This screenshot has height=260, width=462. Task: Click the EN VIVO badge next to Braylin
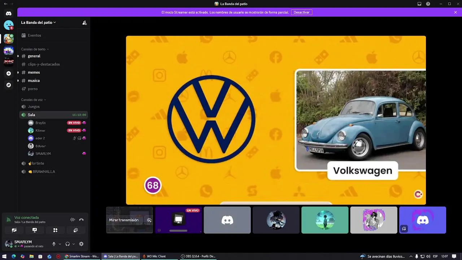coord(74,123)
